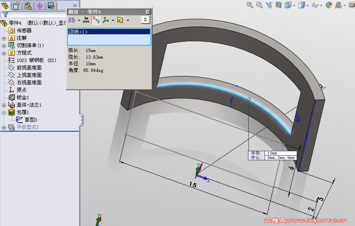The width and height of the screenshot is (355, 226).
Task: Click the Display Style cube icon
Action: coord(302,5)
